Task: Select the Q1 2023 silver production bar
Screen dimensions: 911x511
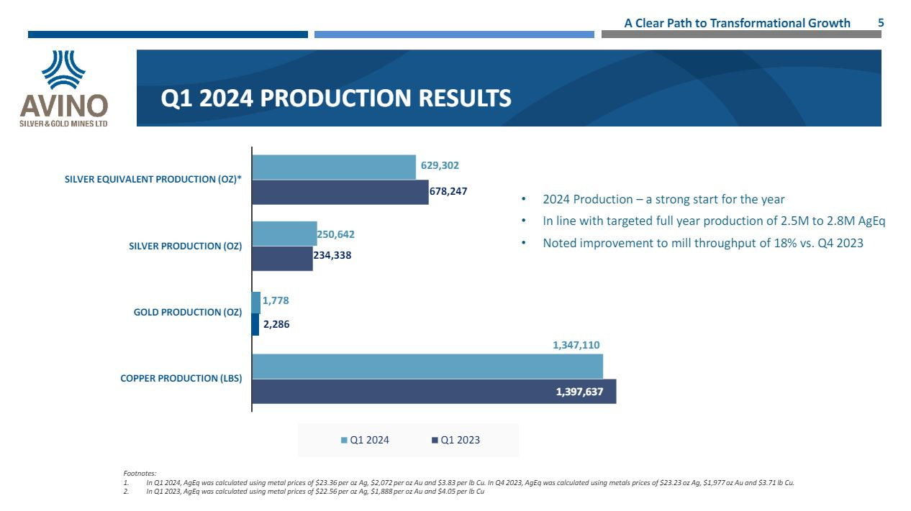Action: [282, 259]
